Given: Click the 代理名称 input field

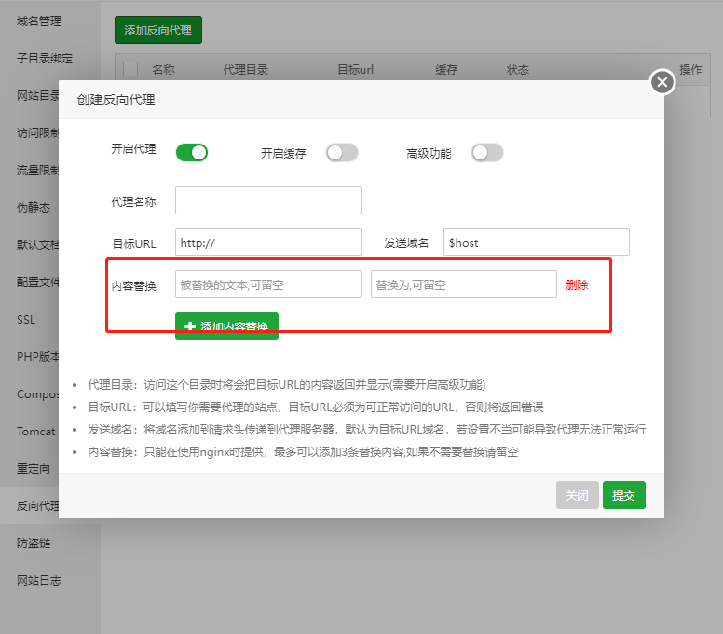Looking at the screenshot, I should coord(267,200).
